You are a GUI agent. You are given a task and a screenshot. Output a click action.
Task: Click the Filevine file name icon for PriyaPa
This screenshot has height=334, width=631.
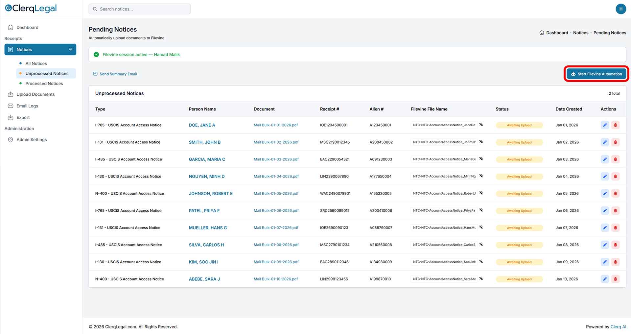pyautogui.click(x=481, y=210)
